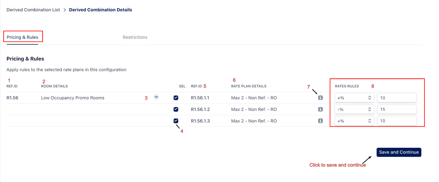This screenshot has width=439, height=182.
Task: Go back to Derived Combination List
Action: pyautogui.click(x=33, y=10)
